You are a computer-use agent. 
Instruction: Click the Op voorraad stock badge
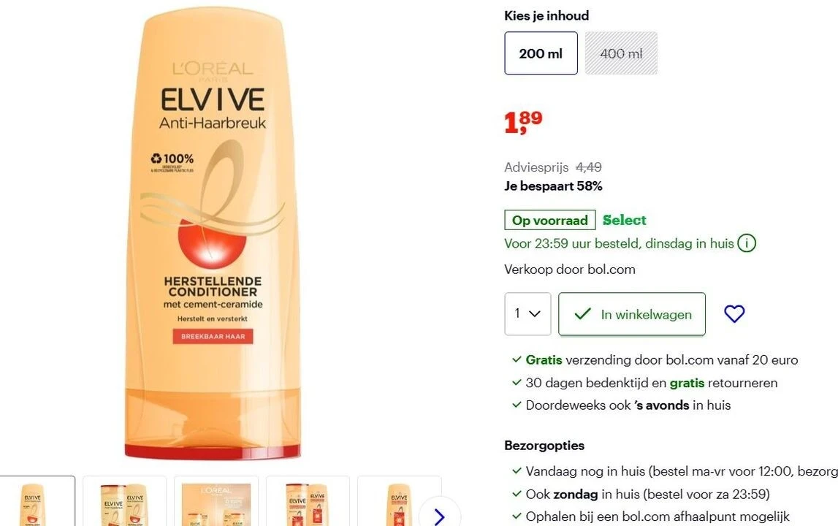550,220
